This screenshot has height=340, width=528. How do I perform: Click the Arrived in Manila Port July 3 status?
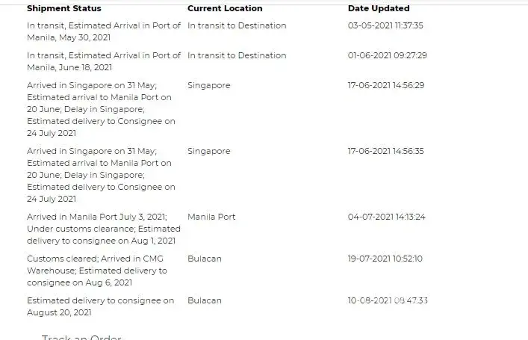[x=103, y=229]
